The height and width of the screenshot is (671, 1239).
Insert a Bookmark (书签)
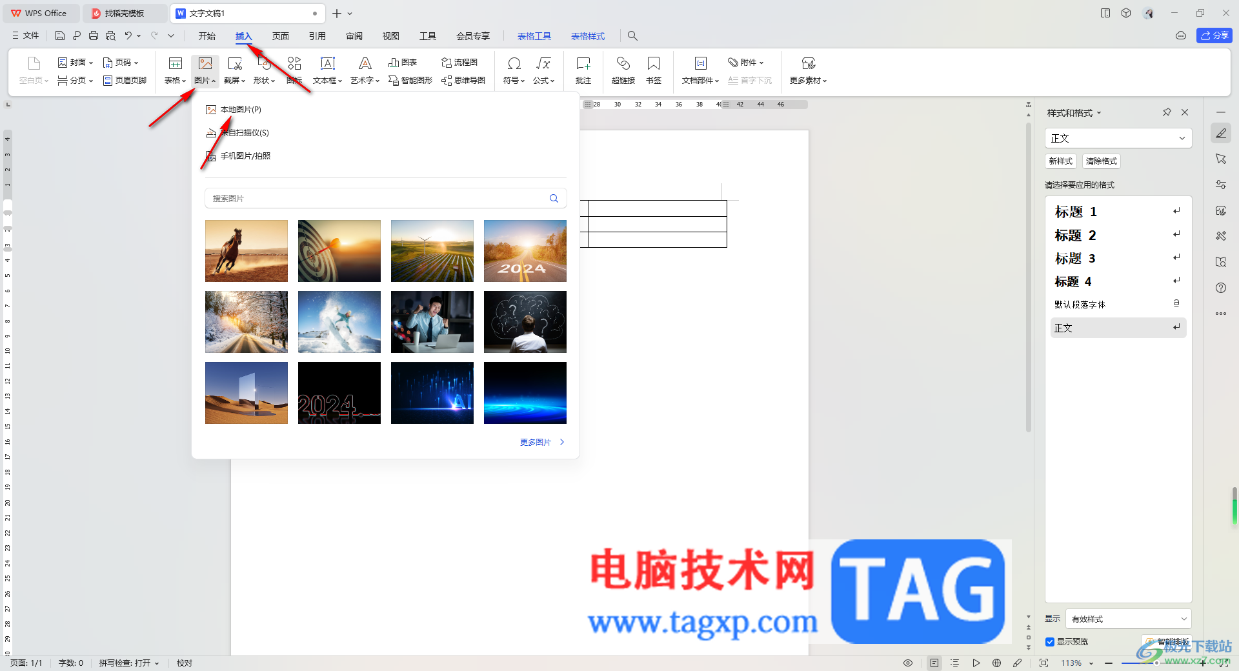coord(654,71)
